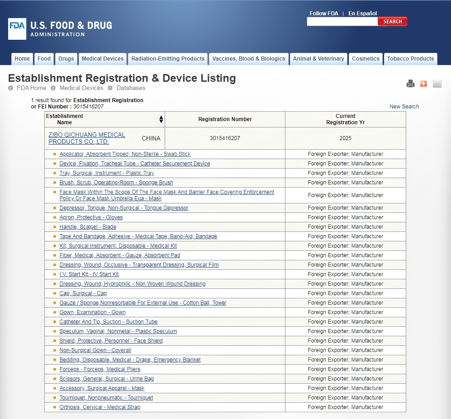Viewport: 451px width, 419px height.
Task: Click the email envelope icon
Action: pyautogui.click(x=437, y=84)
